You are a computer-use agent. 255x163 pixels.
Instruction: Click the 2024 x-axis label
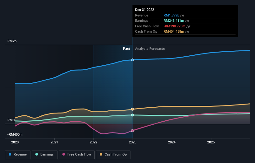click(x=172, y=142)
